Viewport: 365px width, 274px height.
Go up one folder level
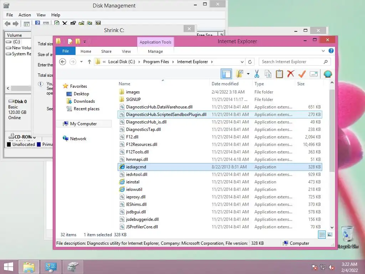click(x=89, y=62)
